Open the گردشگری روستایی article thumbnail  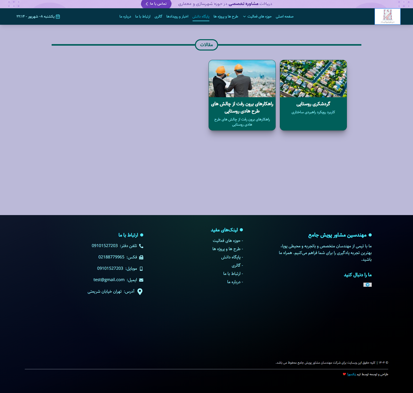coord(313,79)
